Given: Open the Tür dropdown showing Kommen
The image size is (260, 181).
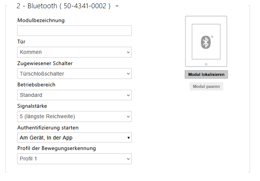Looking at the screenshot, I should pyautogui.click(x=74, y=52).
